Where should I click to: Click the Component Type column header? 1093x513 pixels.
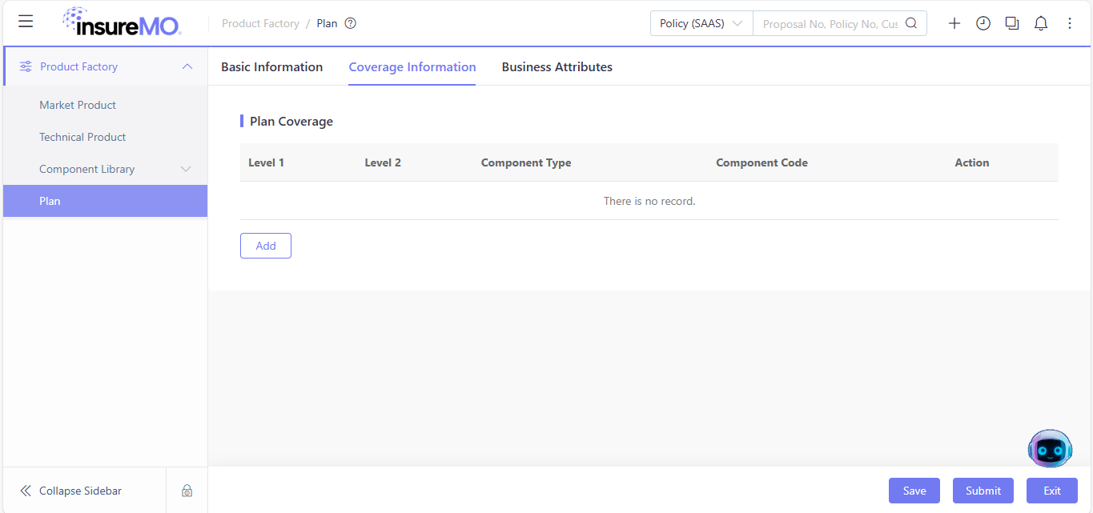(526, 162)
